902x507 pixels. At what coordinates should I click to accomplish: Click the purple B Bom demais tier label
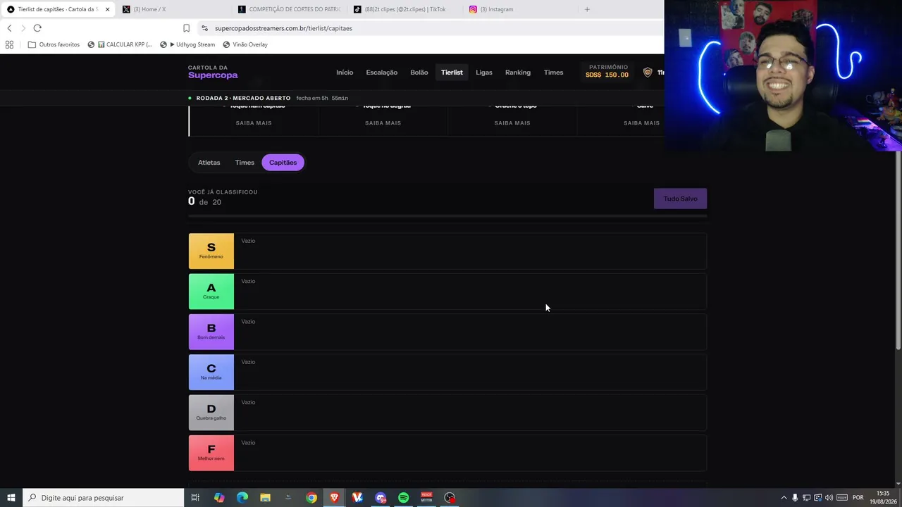tap(211, 332)
